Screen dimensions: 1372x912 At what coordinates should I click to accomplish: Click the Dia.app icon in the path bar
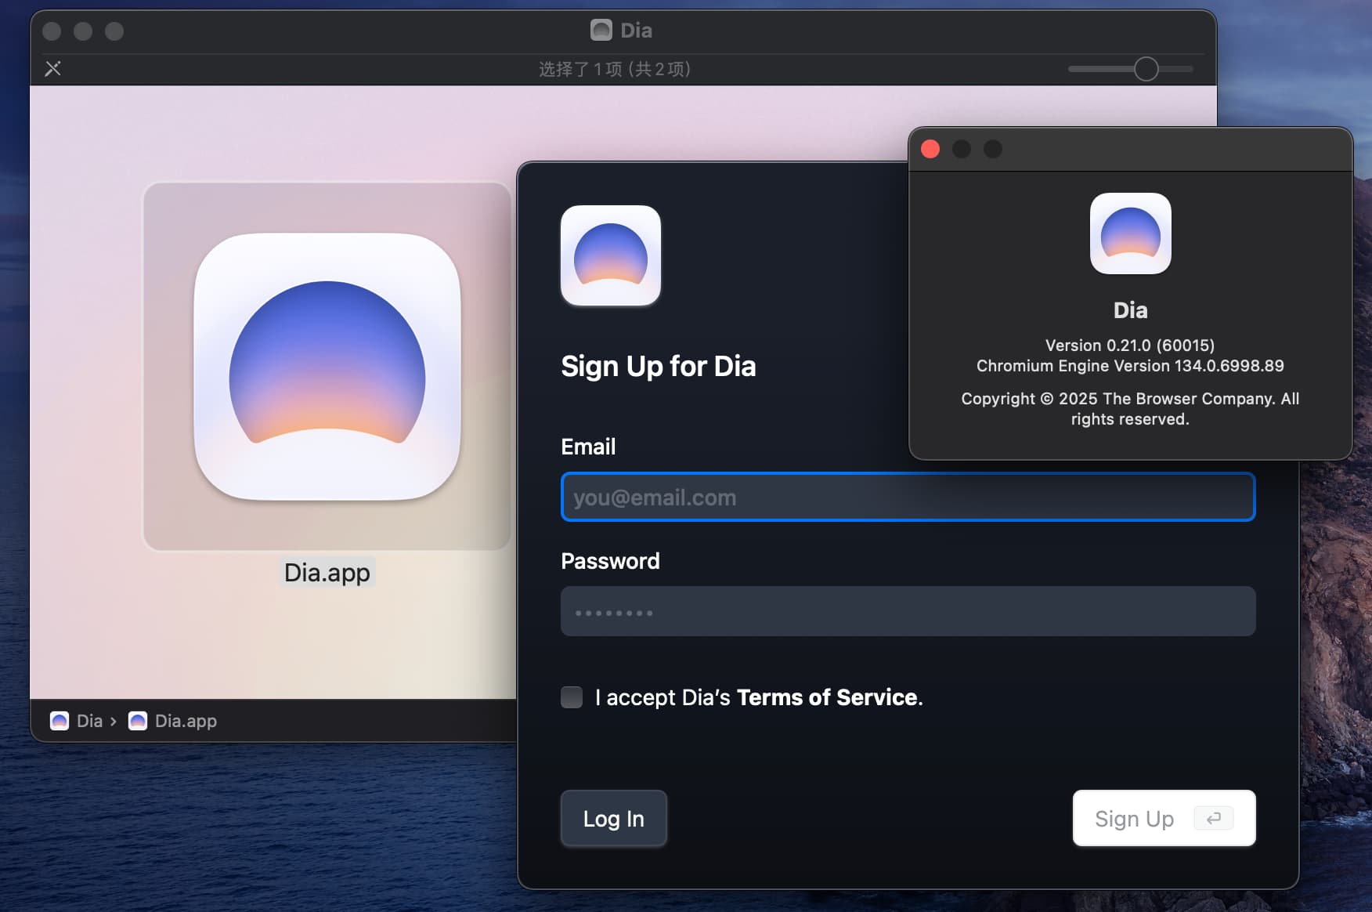point(138,721)
